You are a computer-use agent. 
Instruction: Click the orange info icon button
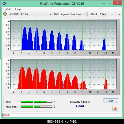pos(115,108)
